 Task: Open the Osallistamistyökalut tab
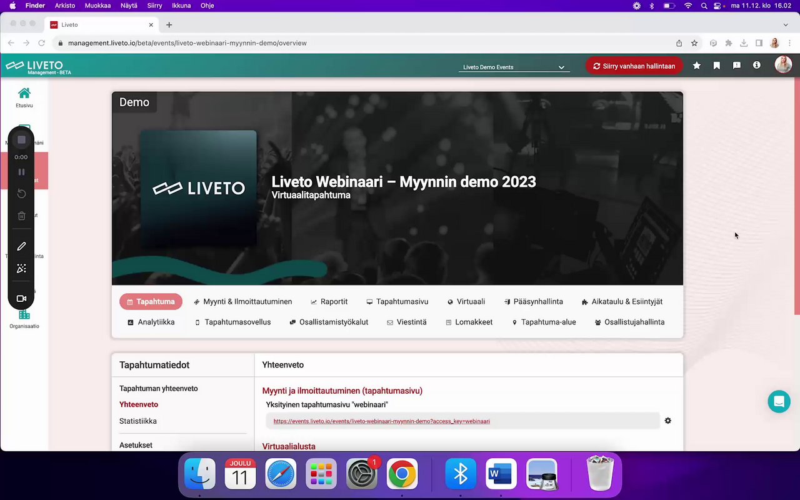tap(329, 322)
